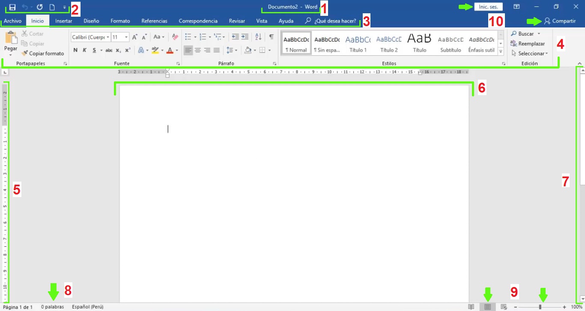Apply strikethrough formatting
This screenshot has height=311, width=585.
point(109,50)
